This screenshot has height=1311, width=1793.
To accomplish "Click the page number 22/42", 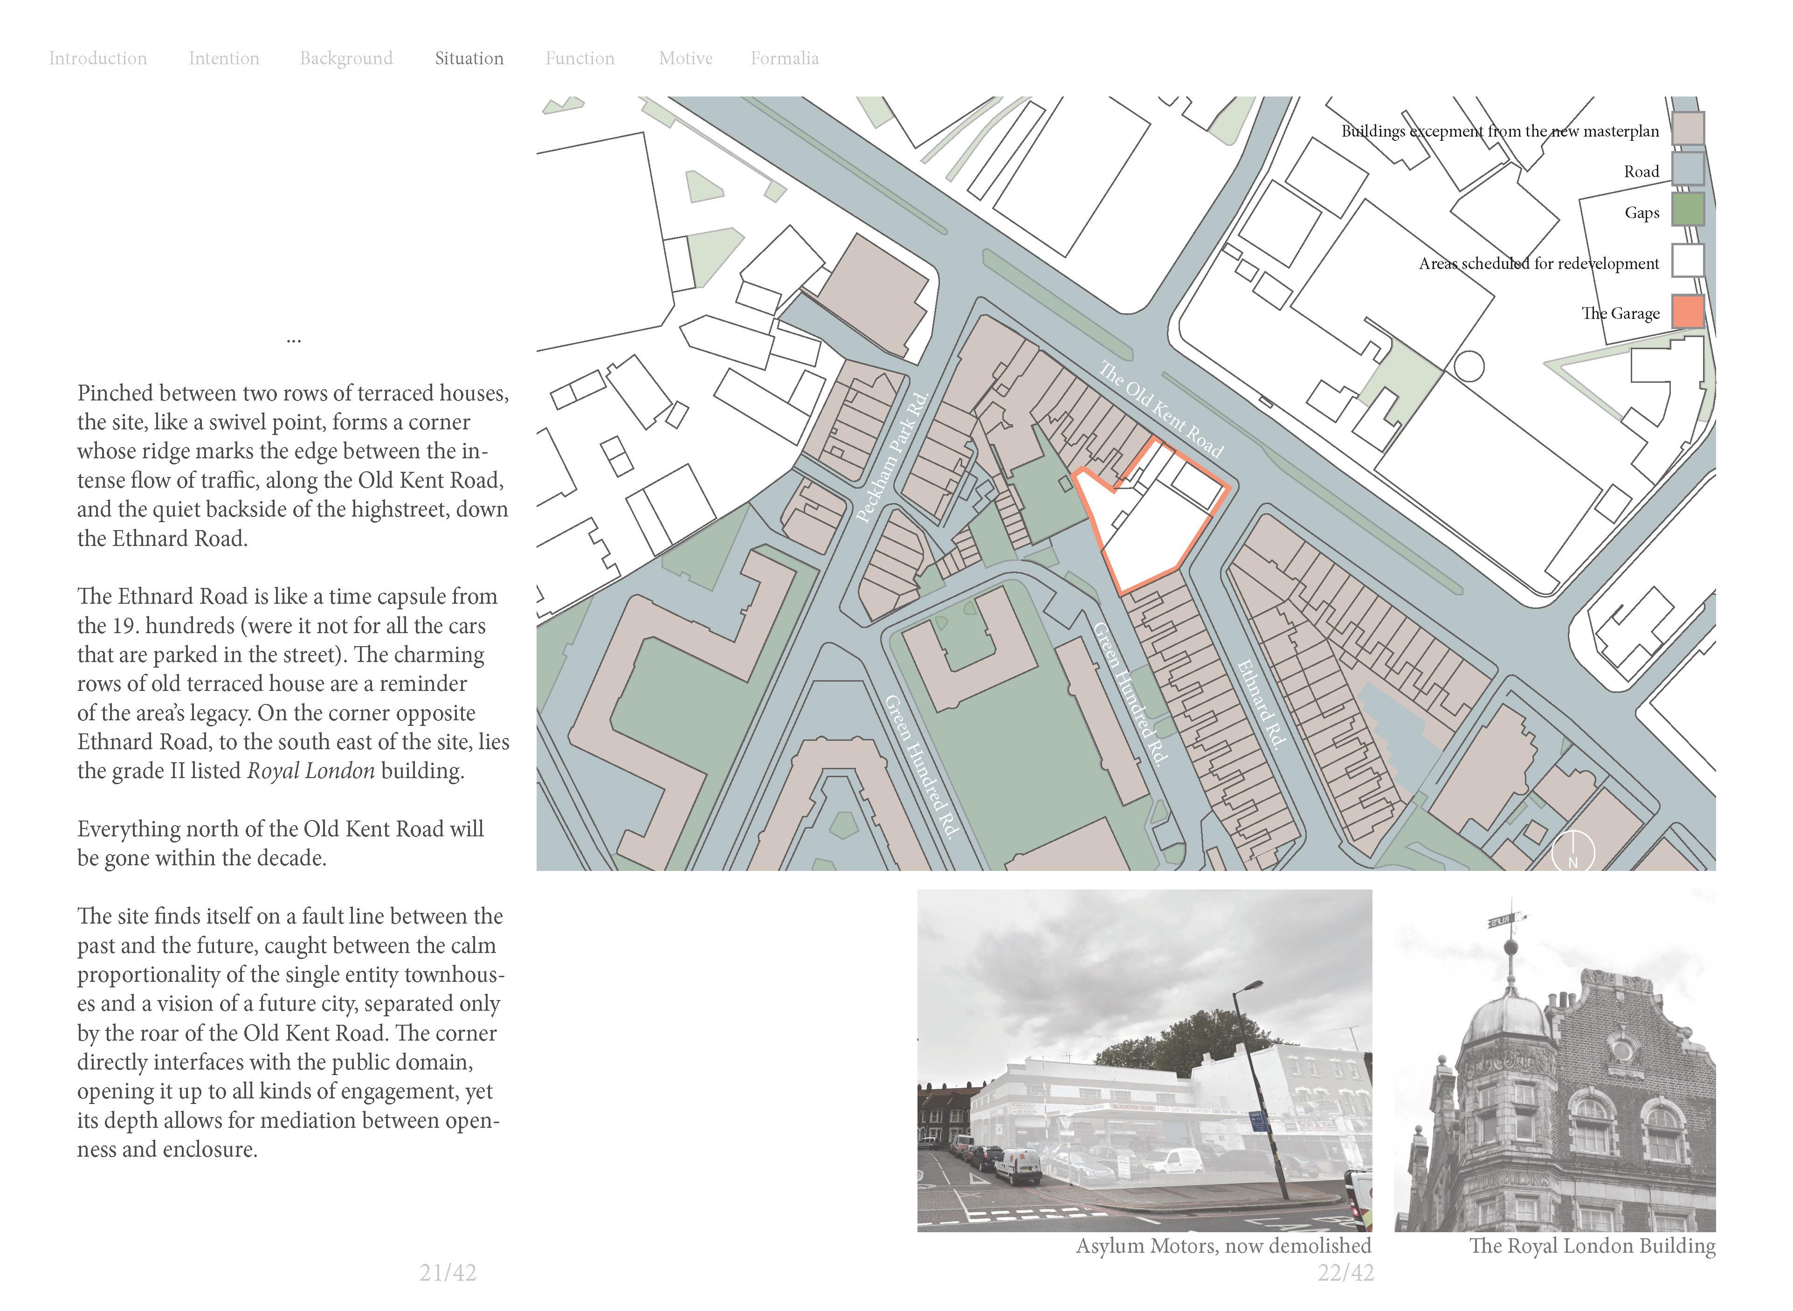I will [1345, 1273].
